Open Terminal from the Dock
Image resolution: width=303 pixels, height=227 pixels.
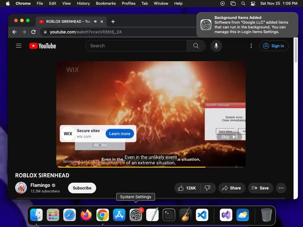click(169, 215)
